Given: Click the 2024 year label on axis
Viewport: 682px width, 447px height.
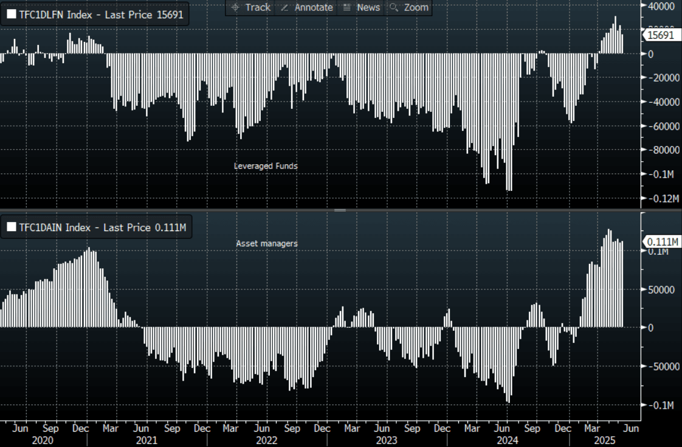Looking at the screenshot, I should tap(506, 440).
